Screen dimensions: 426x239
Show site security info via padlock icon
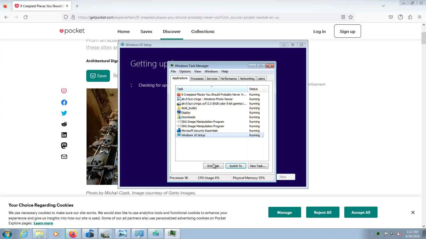point(73,17)
